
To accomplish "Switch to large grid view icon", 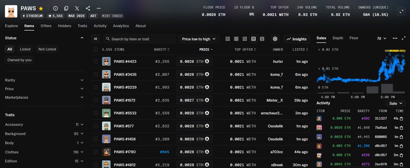I will 228,39.
